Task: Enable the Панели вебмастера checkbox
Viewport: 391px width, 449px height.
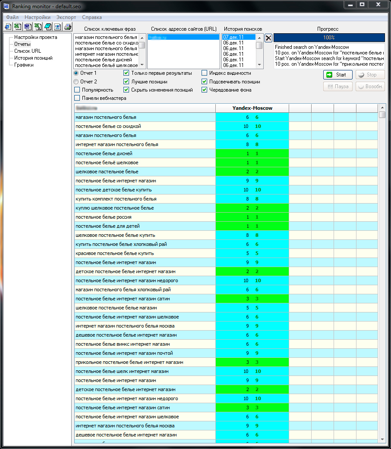Action: [77, 98]
